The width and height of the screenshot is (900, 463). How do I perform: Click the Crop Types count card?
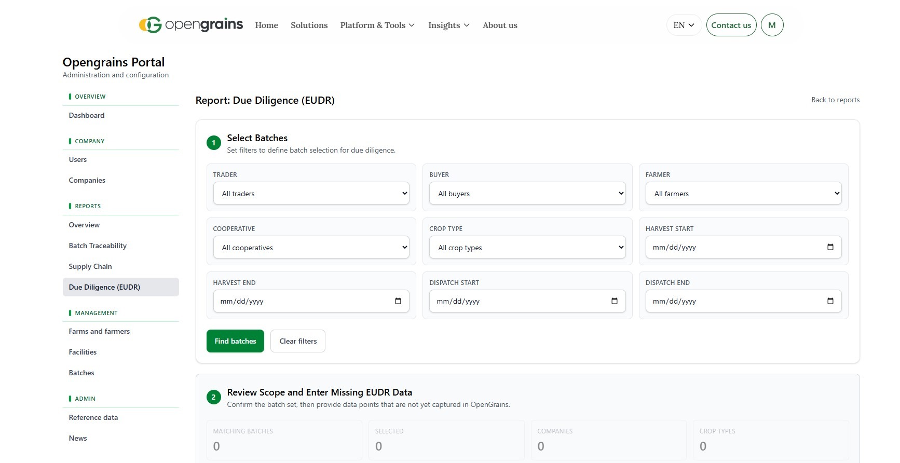click(x=771, y=440)
